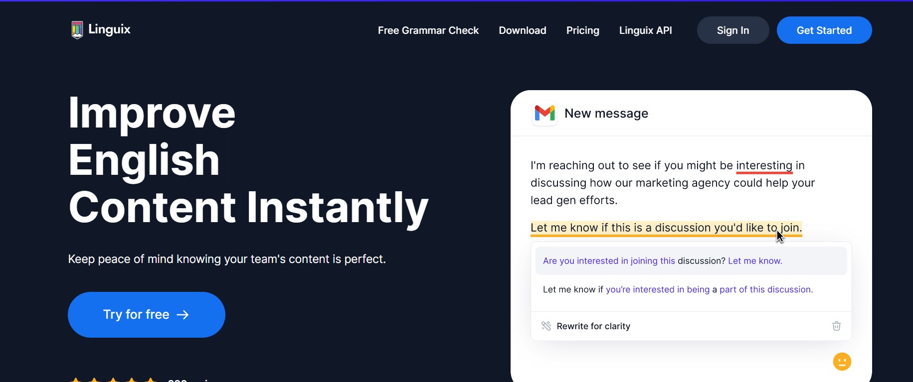Click the Try for free button

(x=147, y=315)
